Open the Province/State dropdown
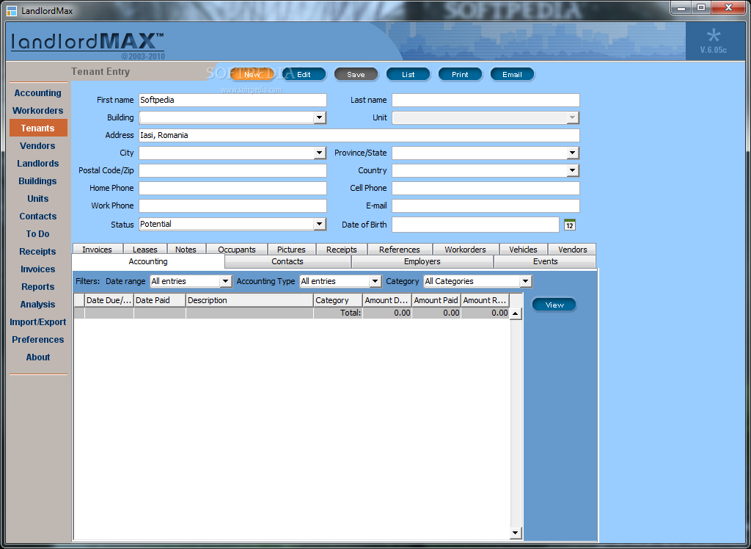The image size is (751, 549). tap(573, 153)
